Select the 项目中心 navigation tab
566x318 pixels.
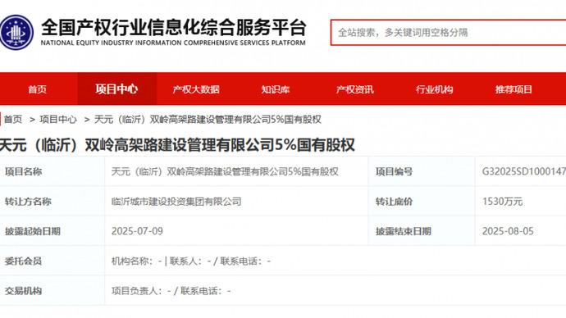116,89
